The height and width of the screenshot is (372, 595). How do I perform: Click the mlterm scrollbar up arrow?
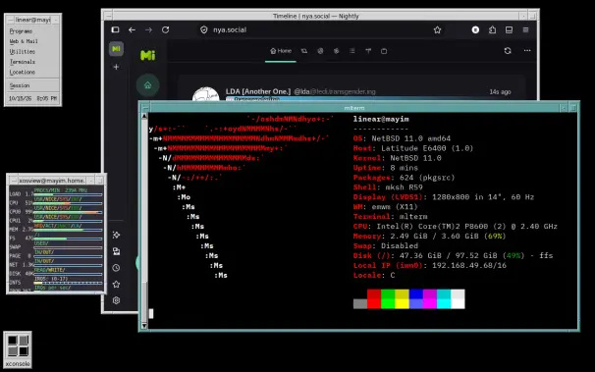[x=144, y=116]
